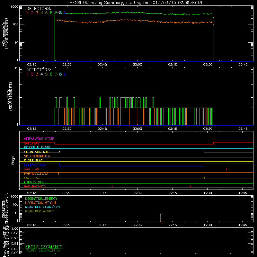
Task: Click the Flags axis label
Action: pyautogui.click(x=13, y=160)
